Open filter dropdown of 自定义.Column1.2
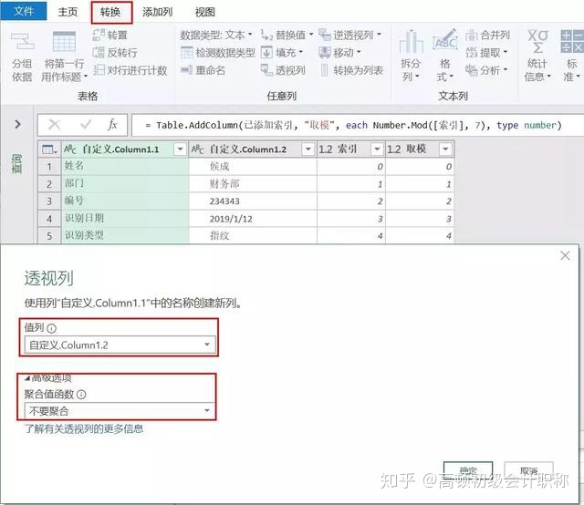 (308, 149)
